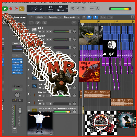Click the red Record button

coord(11,9)
